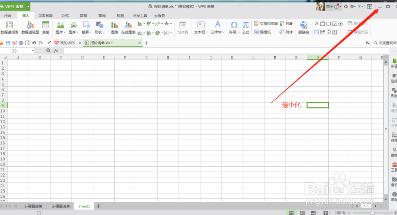
Task: Expand the column chart type dropdown
Action: click(144, 24)
